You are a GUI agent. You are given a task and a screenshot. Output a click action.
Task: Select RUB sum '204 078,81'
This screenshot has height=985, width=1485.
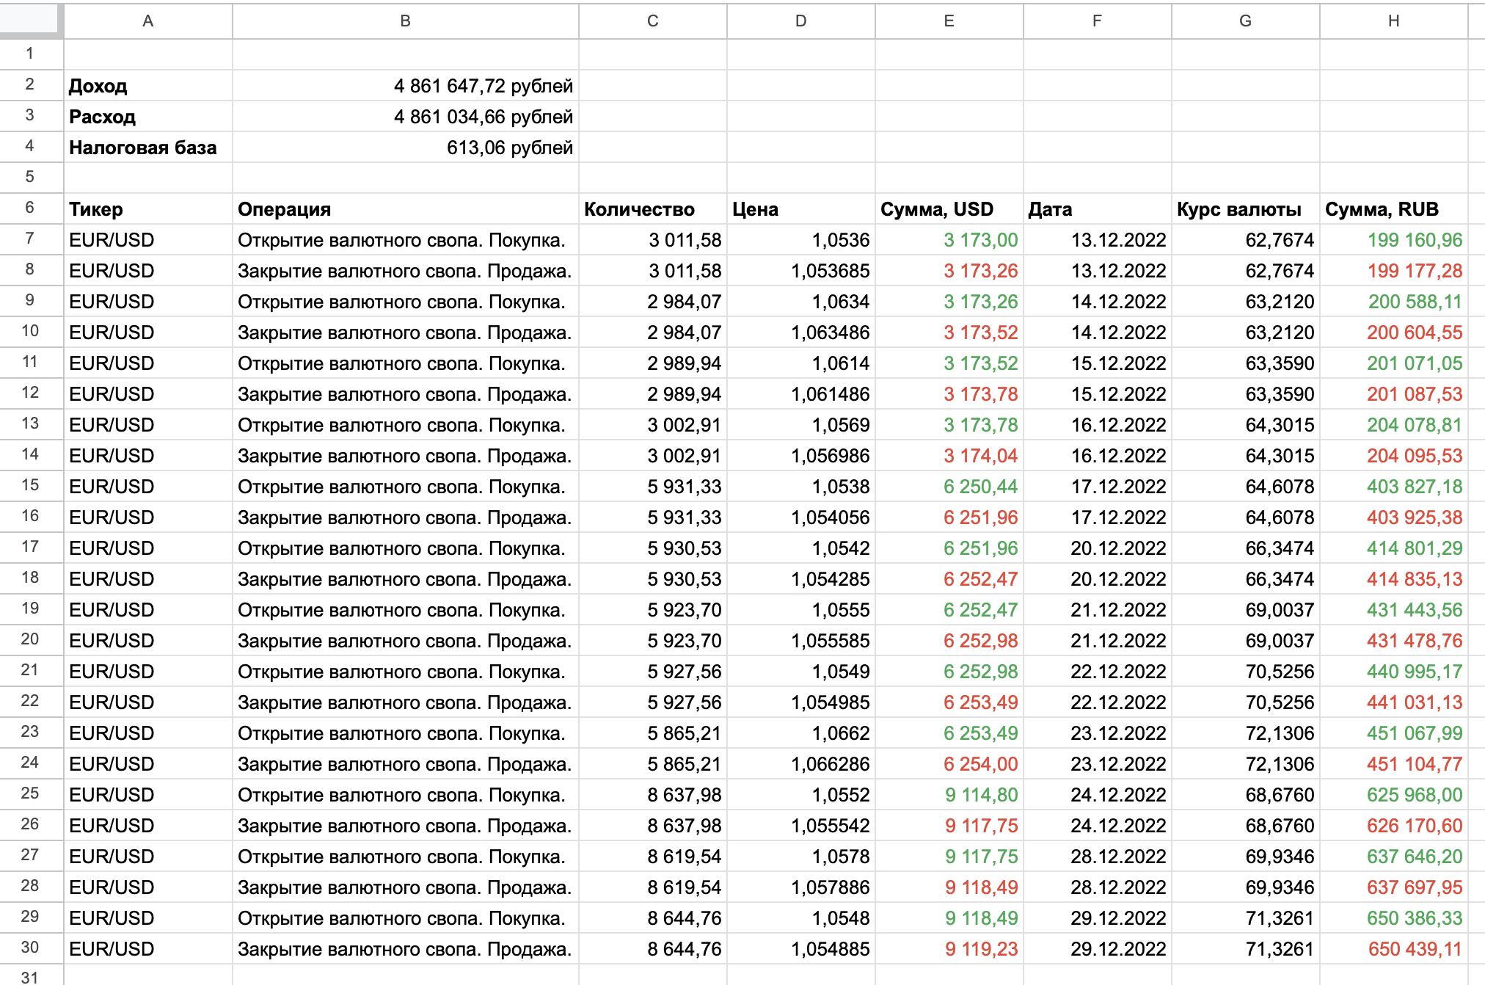pyautogui.click(x=1394, y=425)
